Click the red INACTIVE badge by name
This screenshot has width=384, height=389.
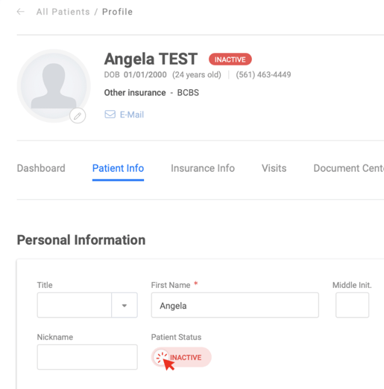[x=230, y=60]
